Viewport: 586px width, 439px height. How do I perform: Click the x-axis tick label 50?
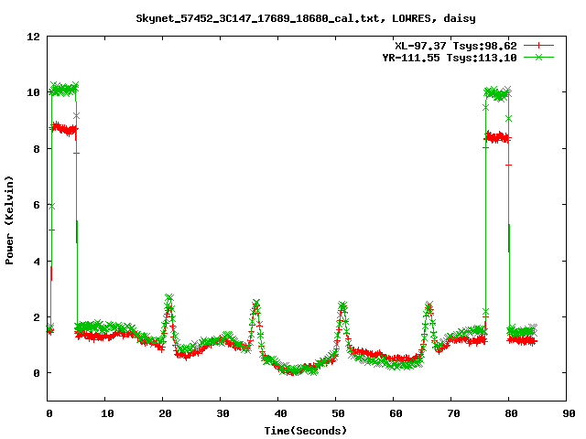[338, 413]
